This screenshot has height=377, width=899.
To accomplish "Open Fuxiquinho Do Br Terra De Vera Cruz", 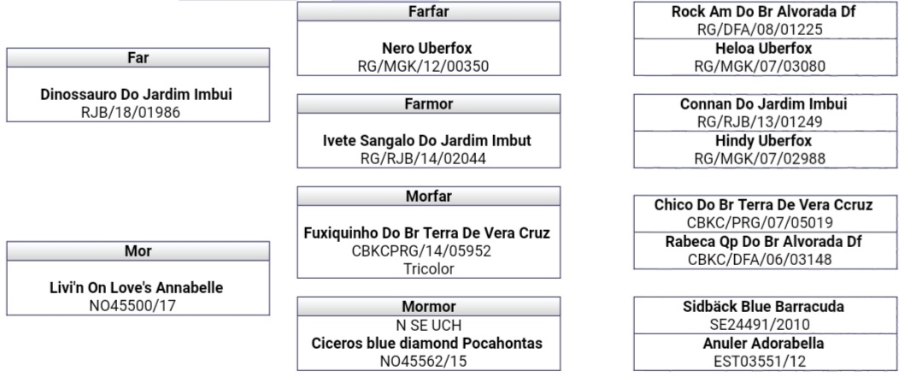I will [x=427, y=233].
